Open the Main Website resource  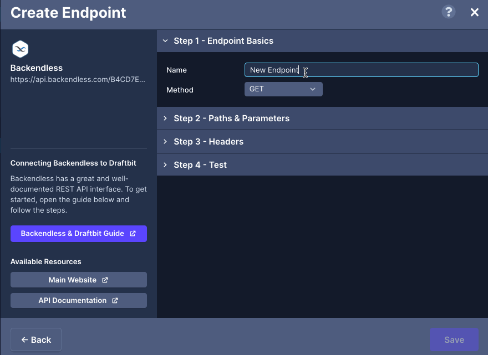point(79,280)
